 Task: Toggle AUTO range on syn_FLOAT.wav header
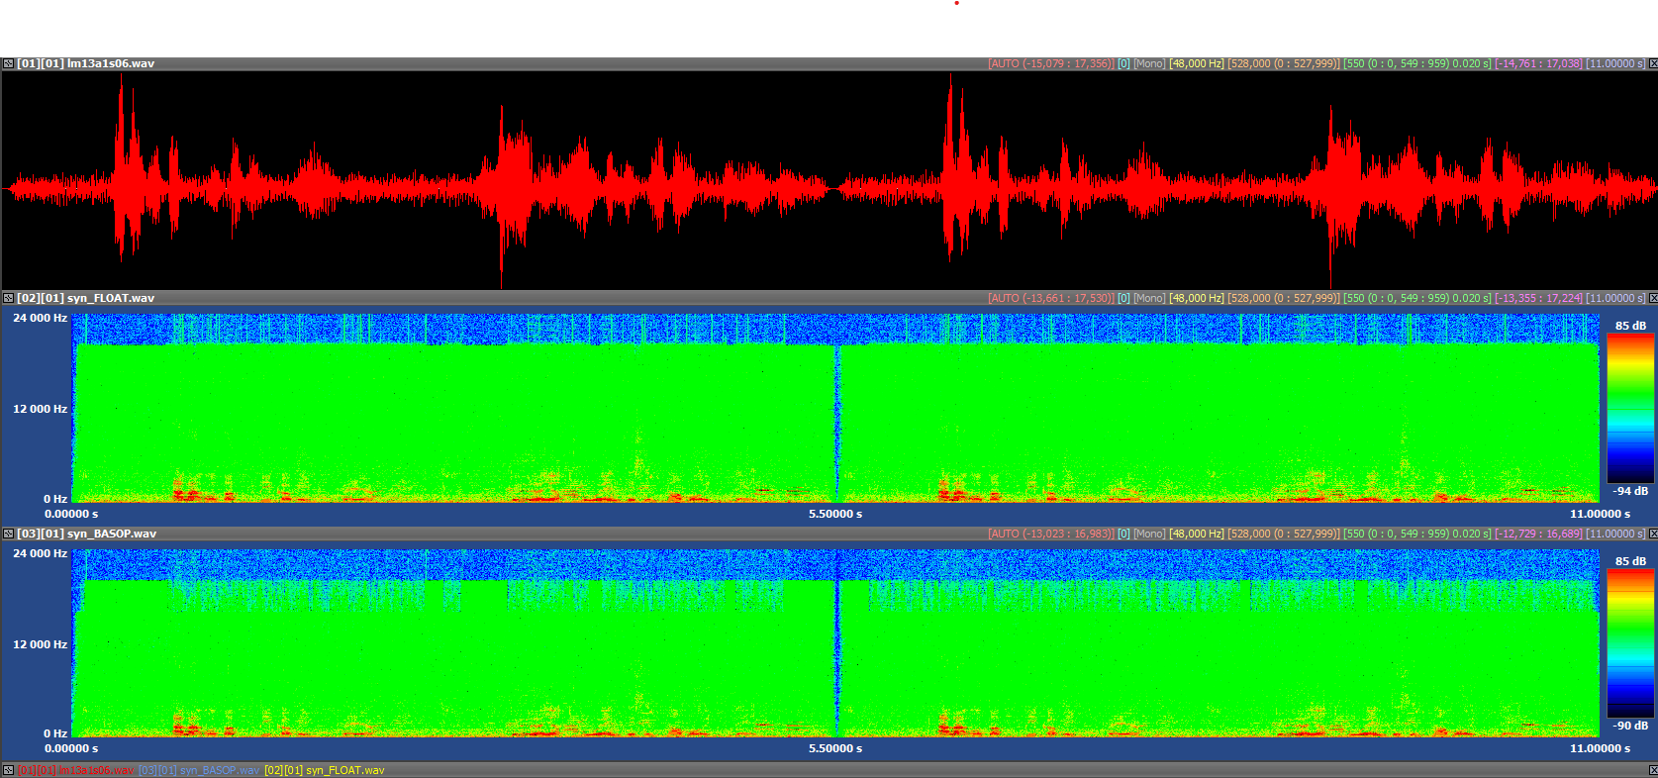click(1050, 298)
